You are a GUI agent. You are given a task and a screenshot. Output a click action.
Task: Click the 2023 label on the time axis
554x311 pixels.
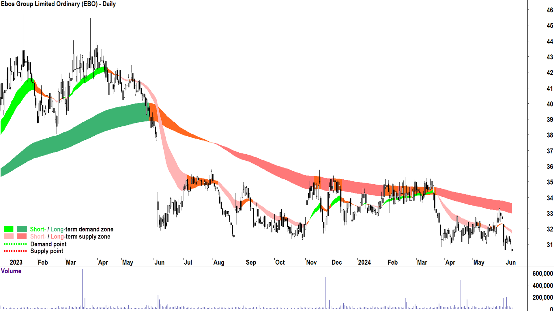click(16, 262)
